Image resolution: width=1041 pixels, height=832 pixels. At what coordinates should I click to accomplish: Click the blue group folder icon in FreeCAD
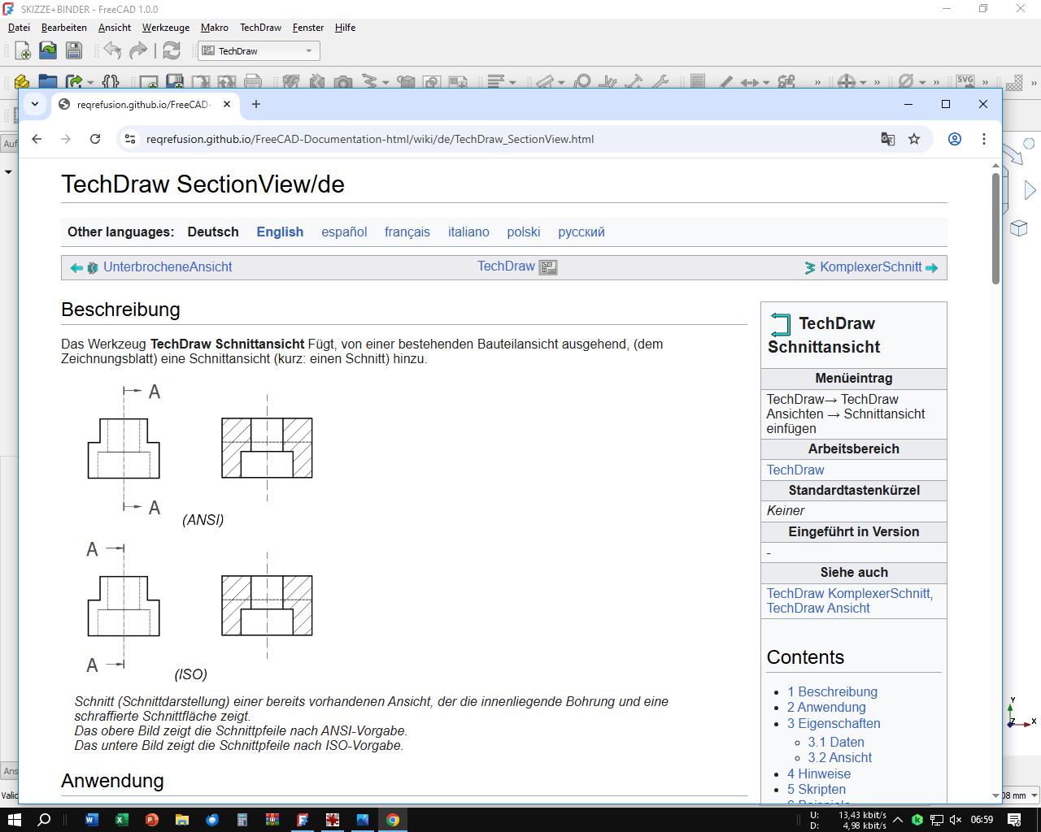[x=48, y=82]
